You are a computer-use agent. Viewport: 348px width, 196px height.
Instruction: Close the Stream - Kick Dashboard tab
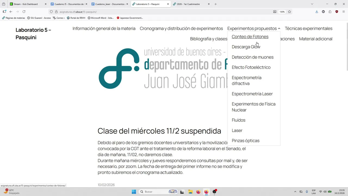46,4
